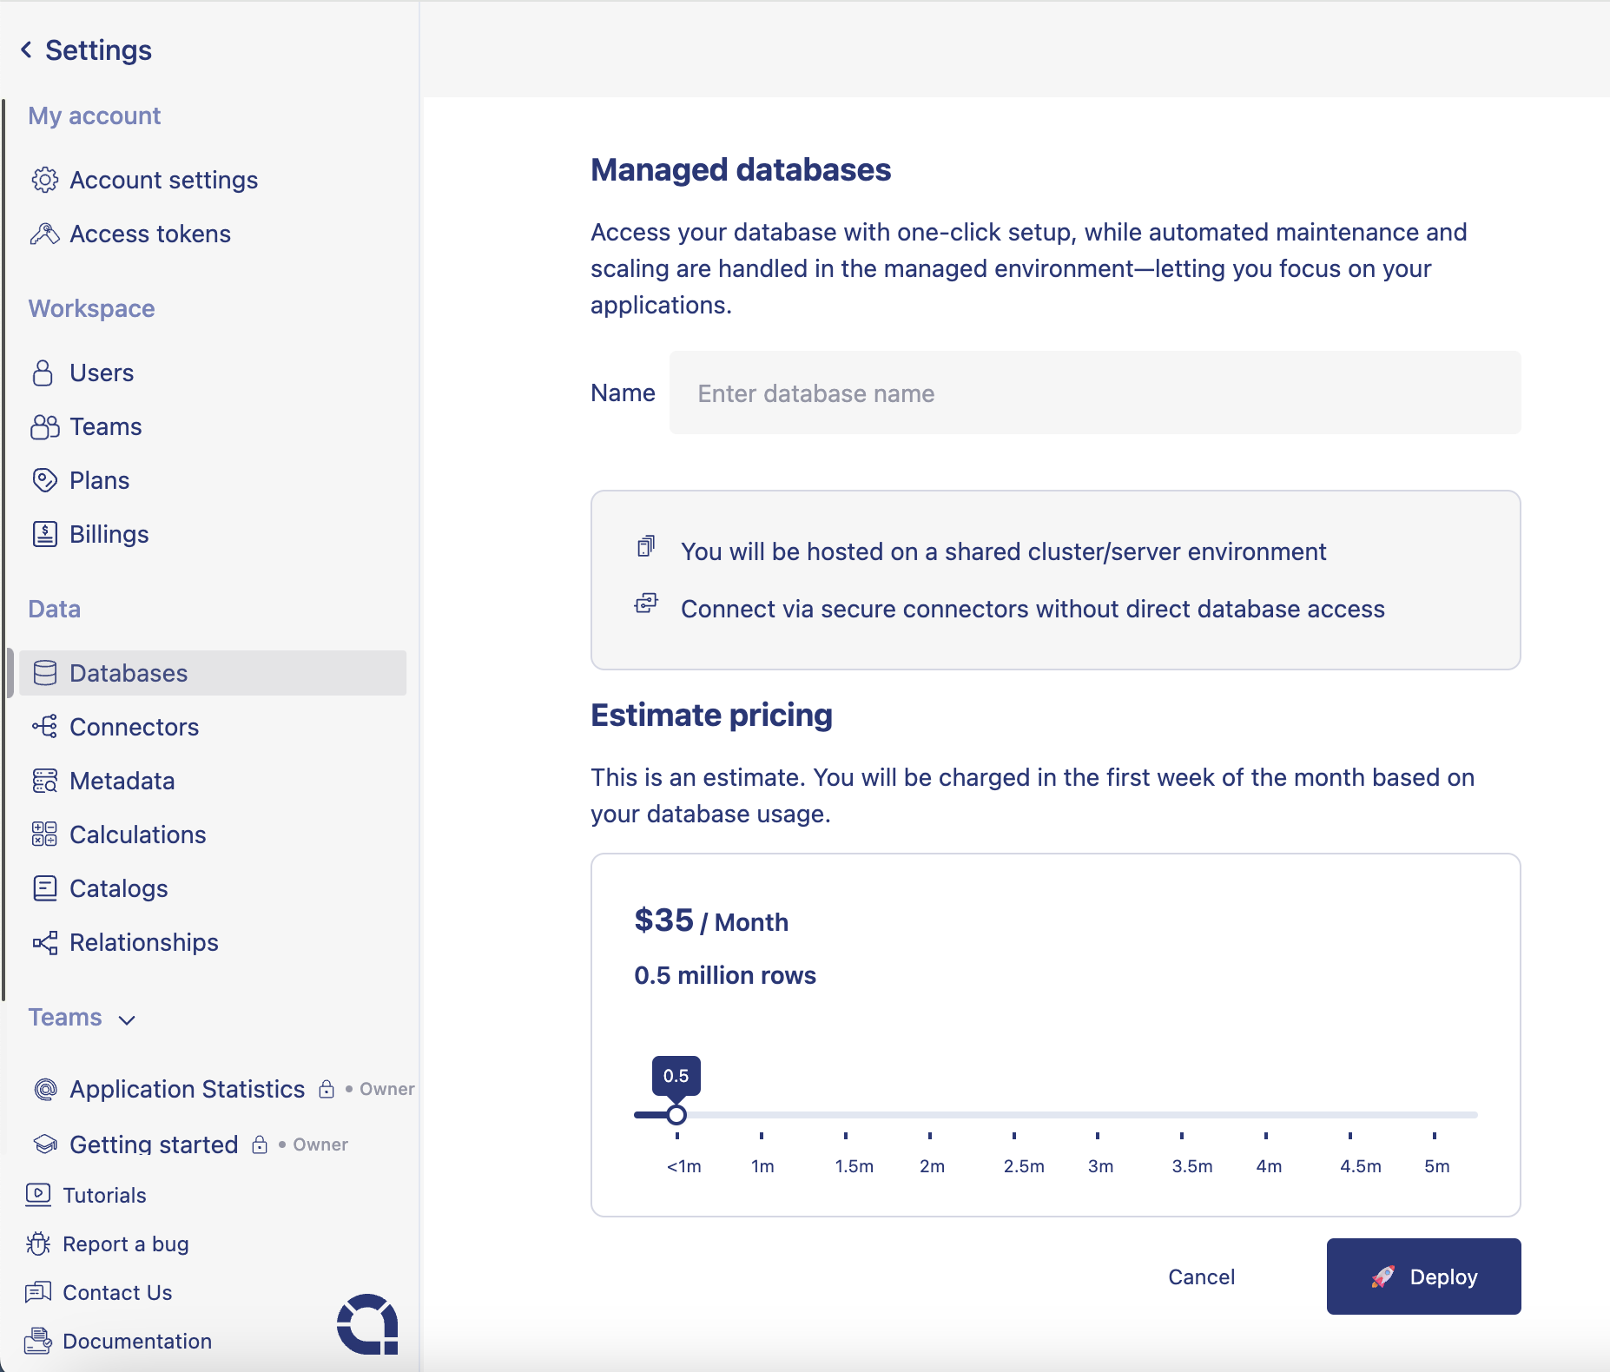
Task: Click the '$35 / Month' price text
Action: point(711,920)
